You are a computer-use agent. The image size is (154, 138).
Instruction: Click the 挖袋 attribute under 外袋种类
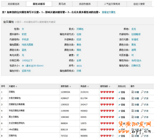(79, 39)
